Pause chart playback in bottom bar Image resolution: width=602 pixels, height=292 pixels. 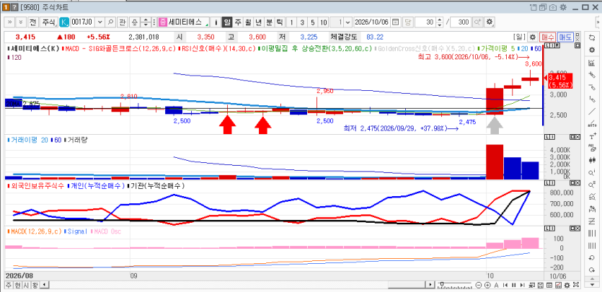click(x=514, y=285)
